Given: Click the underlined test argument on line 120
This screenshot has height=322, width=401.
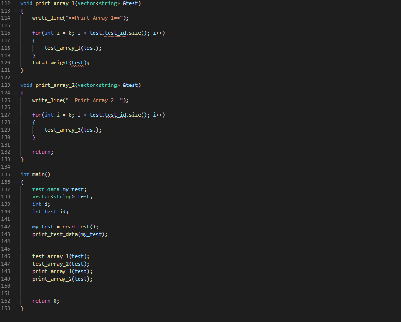Looking at the screenshot, I should [x=78, y=63].
